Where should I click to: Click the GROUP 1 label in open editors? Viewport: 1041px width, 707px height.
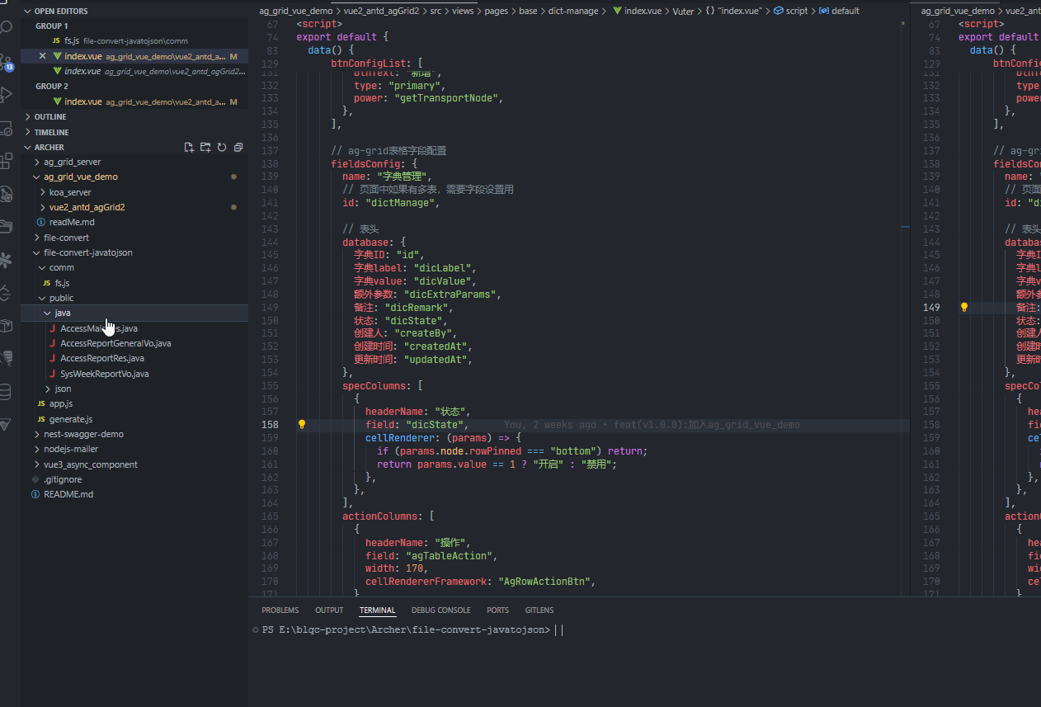click(x=52, y=26)
